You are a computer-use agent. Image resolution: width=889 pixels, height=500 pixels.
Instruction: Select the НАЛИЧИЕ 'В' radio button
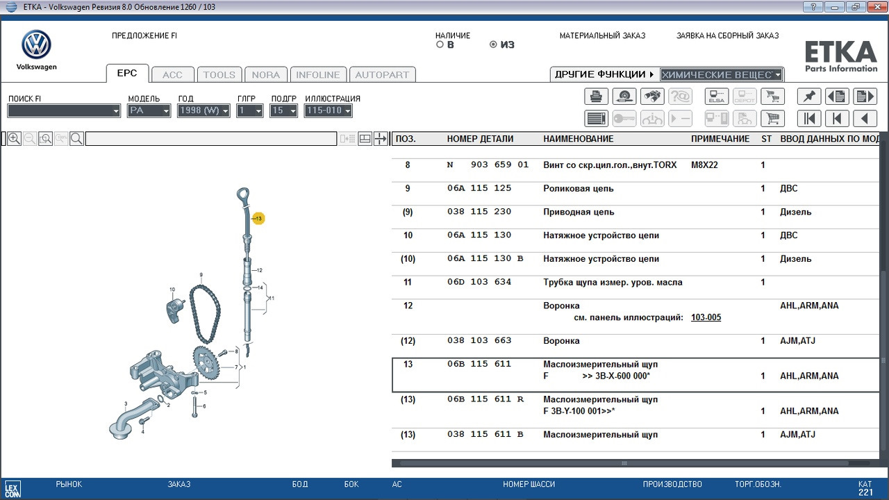440,44
